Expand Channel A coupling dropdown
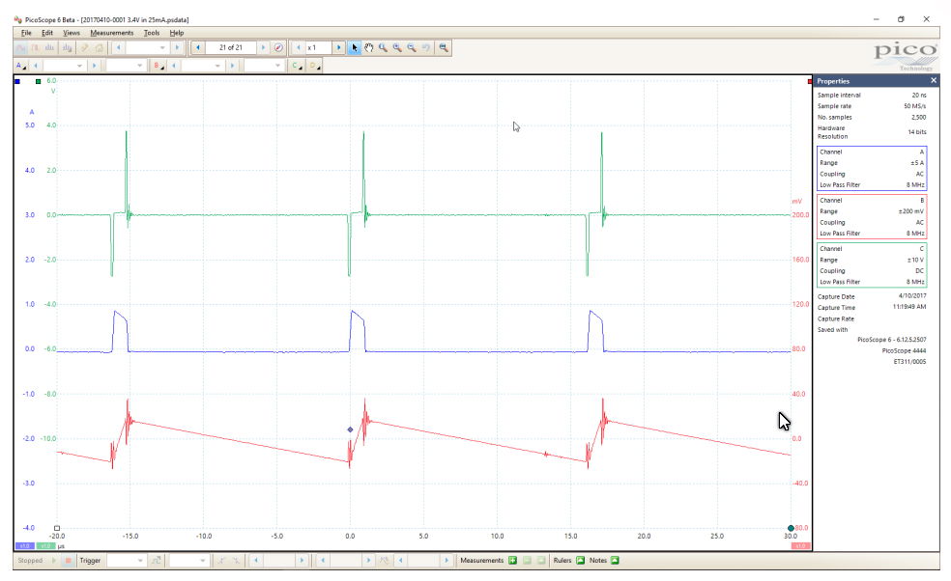Image resolution: width=951 pixels, height=581 pixels. click(140, 66)
